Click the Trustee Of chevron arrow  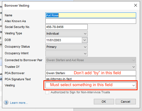pyautogui.click(x=134, y=67)
